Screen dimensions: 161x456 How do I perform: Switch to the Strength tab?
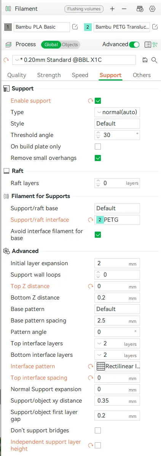click(x=49, y=75)
